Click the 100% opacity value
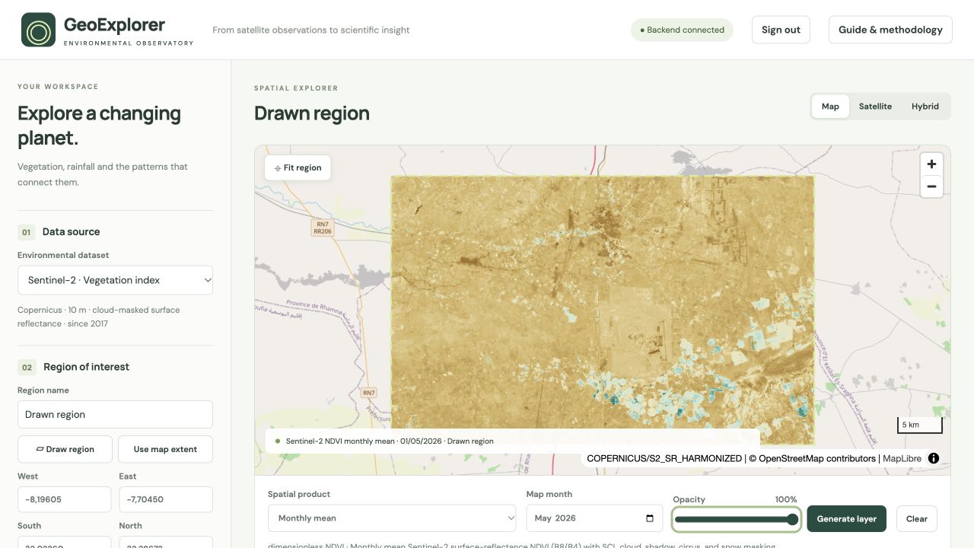974x548 pixels. pyautogui.click(x=786, y=499)
